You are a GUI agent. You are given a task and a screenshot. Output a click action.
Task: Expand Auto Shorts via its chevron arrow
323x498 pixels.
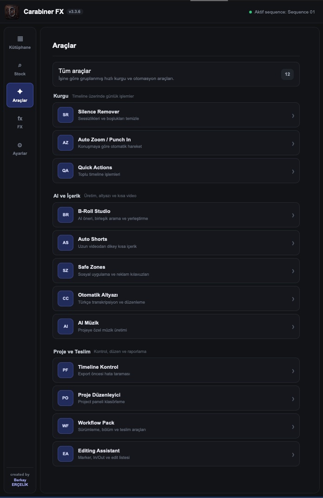tap(293, 243)
